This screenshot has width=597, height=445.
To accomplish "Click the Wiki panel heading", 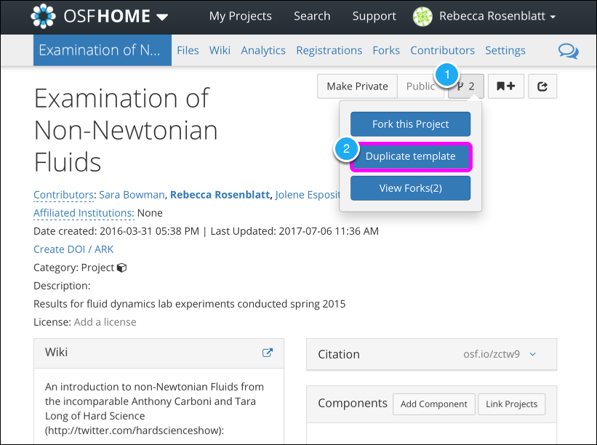I will [56, 352].
